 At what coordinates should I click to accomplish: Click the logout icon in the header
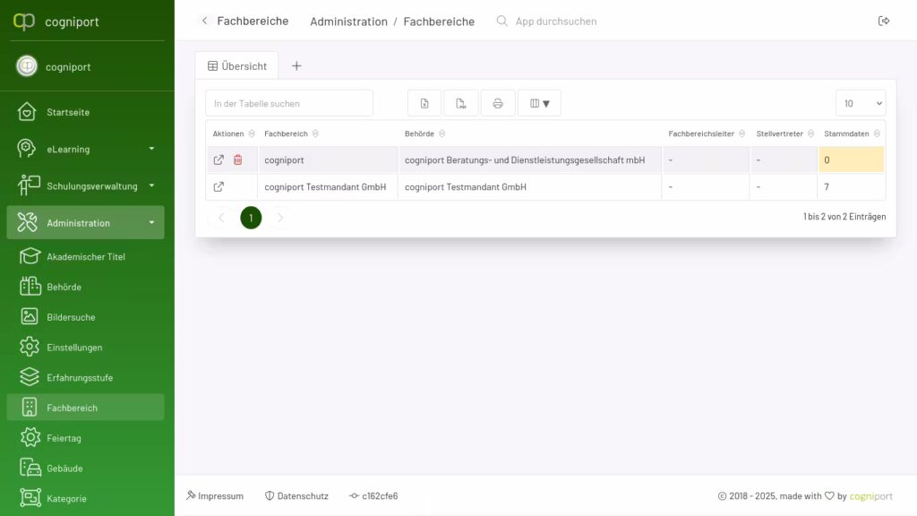click(884, 21)
